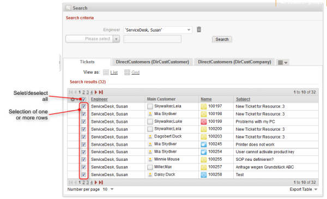This screenshot has height=199, width=327.
Task: Uncheck the row for ticket 100258
Action: 83,175
